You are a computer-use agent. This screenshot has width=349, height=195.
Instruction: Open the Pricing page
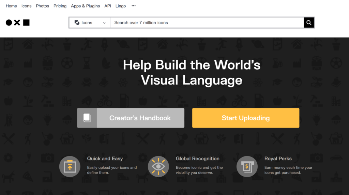(60, 6)
